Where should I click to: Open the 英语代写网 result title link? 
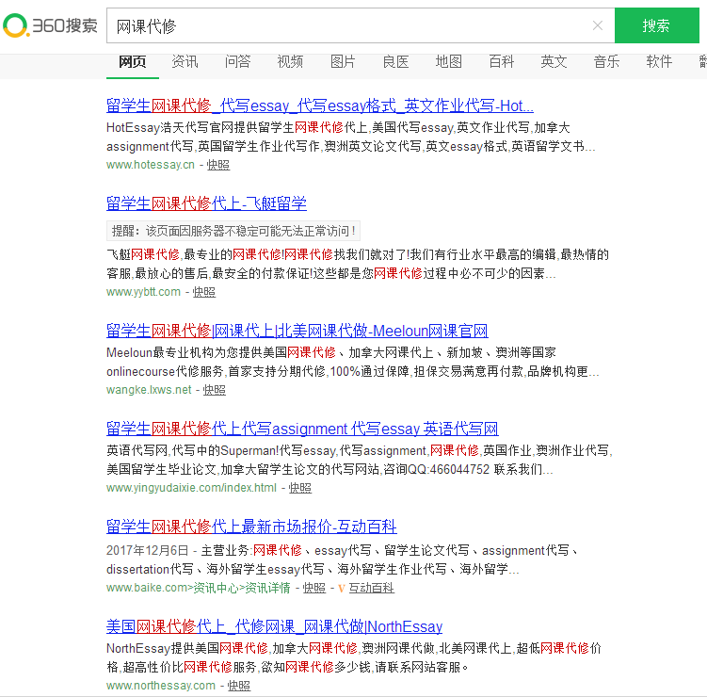pyautogui.click(x=302, y=429)
